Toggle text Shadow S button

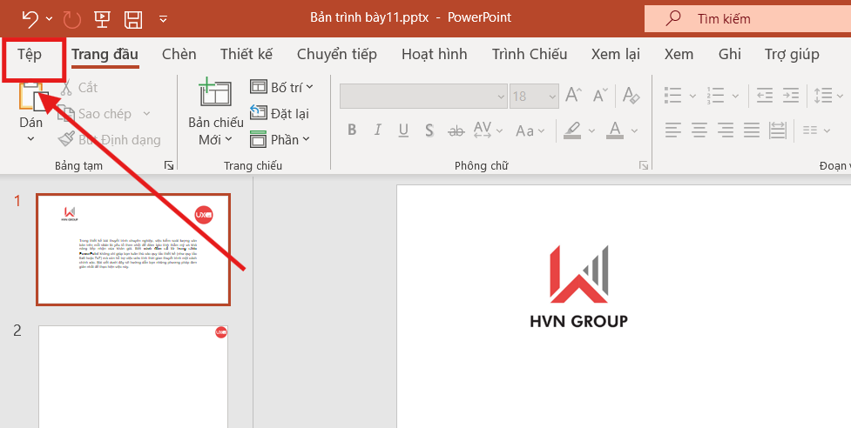tap(429, 130)
